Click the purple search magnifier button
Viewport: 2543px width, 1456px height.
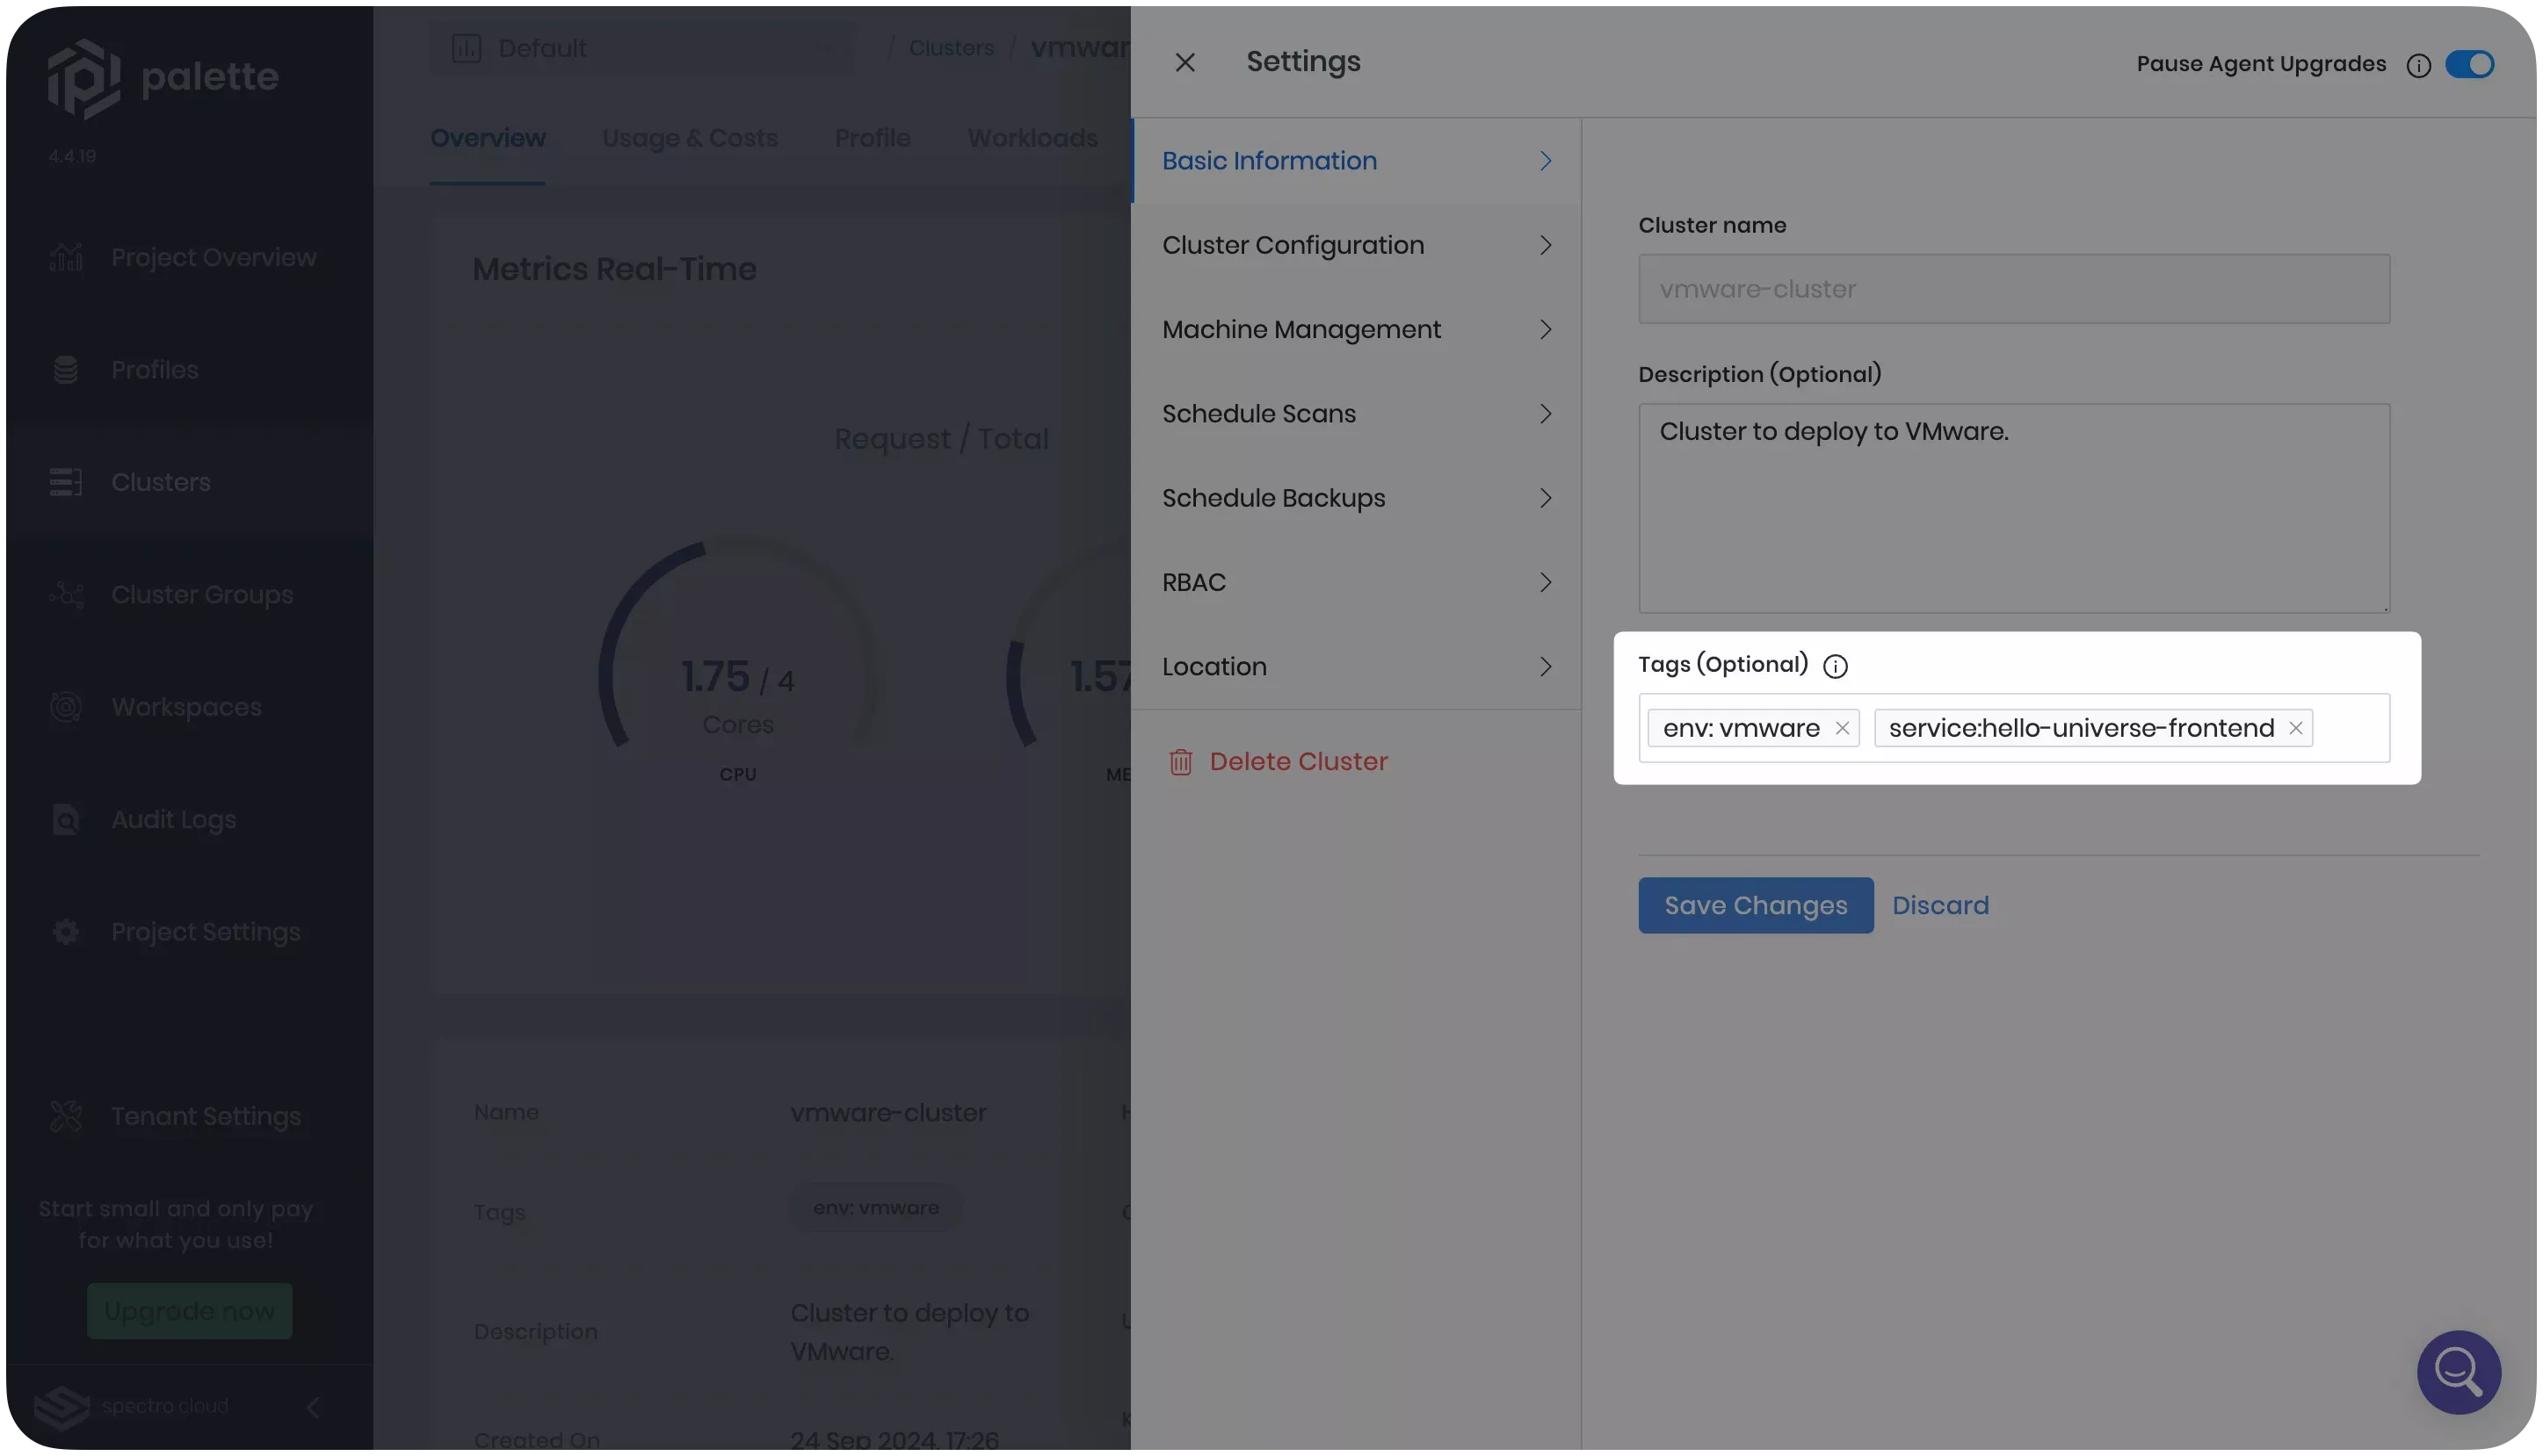(x=2459, y=1372)
